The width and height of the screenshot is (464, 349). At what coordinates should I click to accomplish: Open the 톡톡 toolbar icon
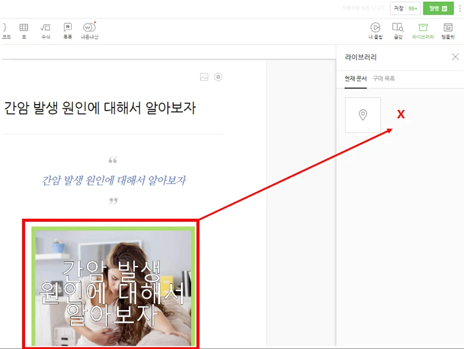click(67, 31)
